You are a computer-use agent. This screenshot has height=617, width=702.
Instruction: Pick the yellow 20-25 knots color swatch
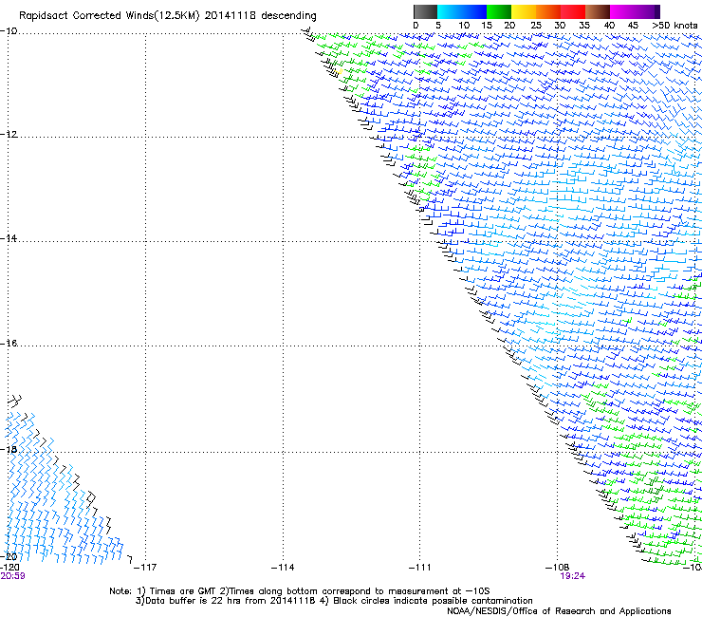(524, 11)
